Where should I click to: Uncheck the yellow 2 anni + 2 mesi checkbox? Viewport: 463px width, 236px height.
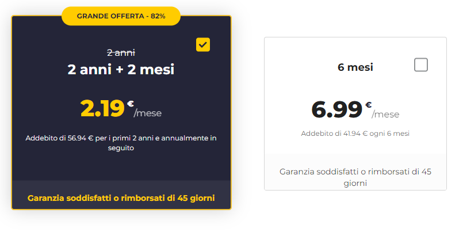point(203,45)
